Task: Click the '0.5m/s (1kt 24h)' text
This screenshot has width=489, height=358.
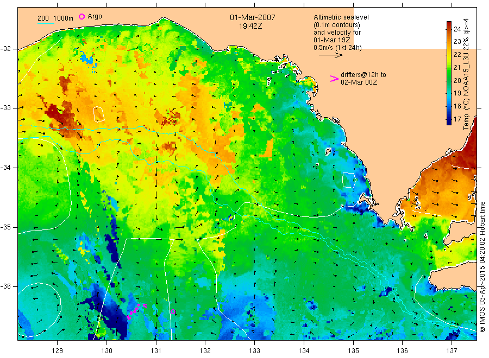Action: click(x=338, y=48)
